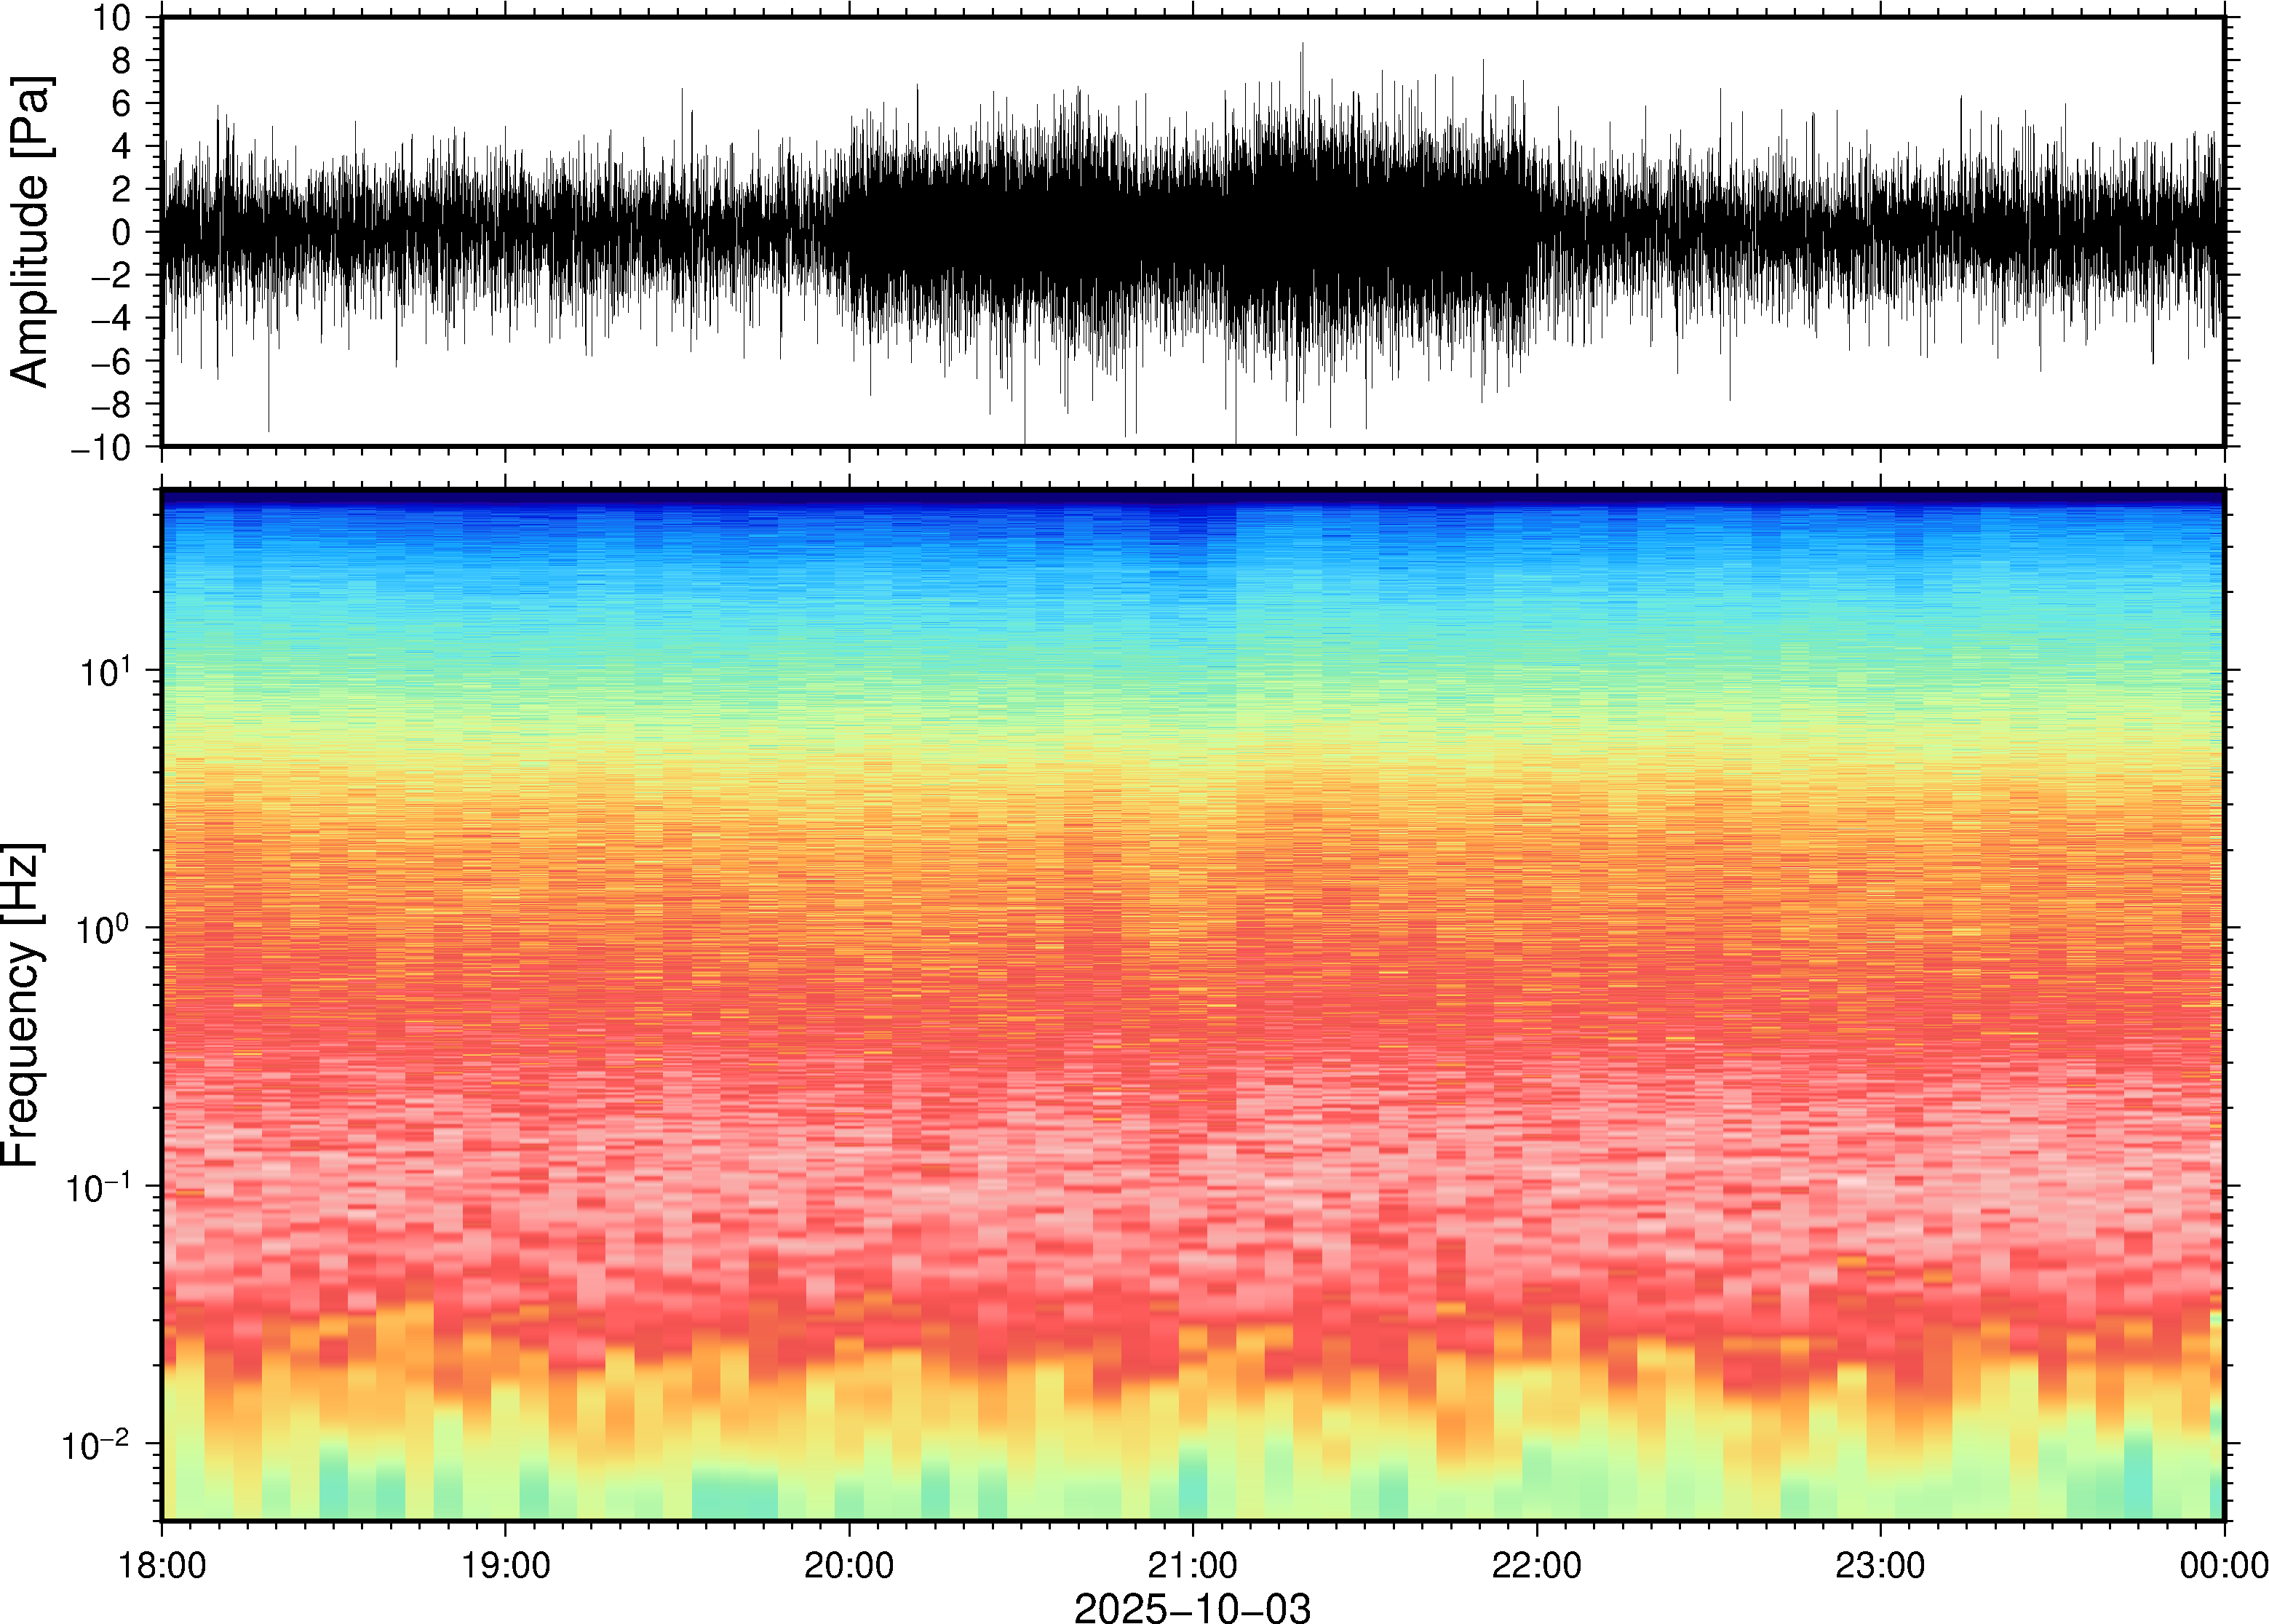Click the 18:00 time axis label
The image size is (2269, 1624).
(x=162, y=1565)
